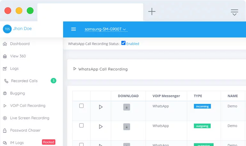
Task: Click the NAME column header
Action: click(233, 96)
